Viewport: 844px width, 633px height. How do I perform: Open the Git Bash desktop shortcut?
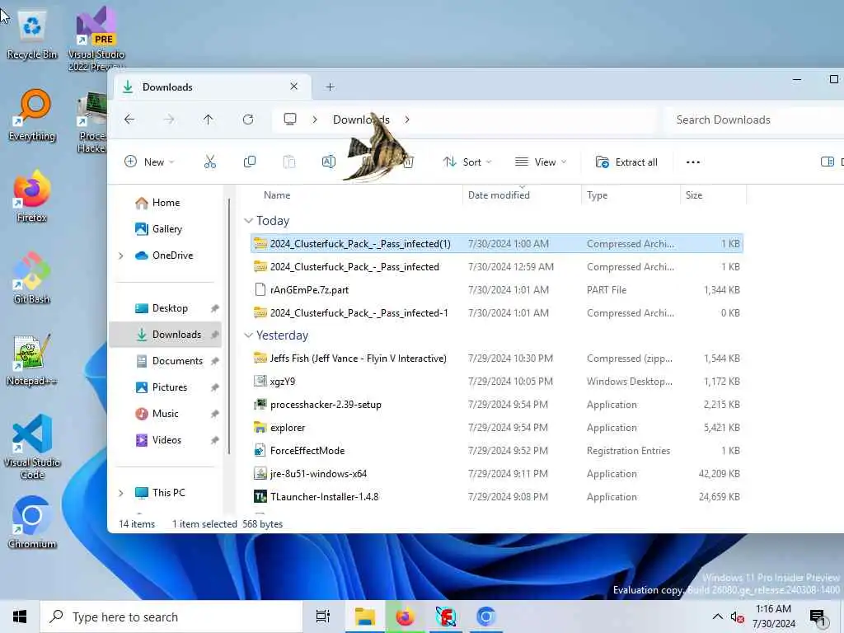click(32, 279)
